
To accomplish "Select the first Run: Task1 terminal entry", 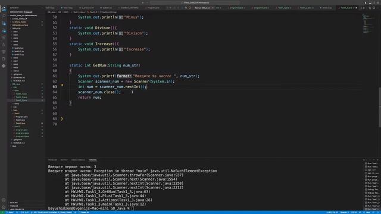I will pyautogui.click(x=371, y=163).
